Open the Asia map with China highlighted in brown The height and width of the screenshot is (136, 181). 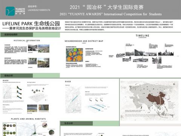(149, 101)
